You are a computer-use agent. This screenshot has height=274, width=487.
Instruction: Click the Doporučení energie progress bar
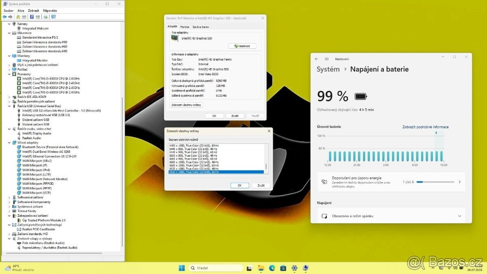[x=435, y=182]
